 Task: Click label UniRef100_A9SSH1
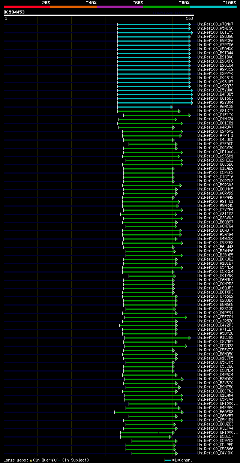[x=215, y=156]
